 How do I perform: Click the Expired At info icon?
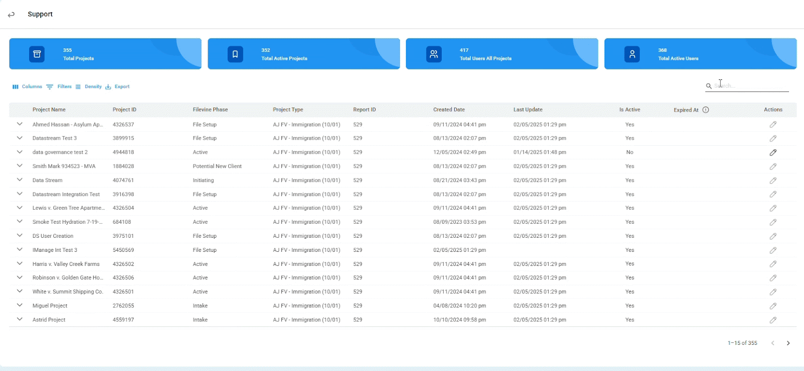(x=706, y=110)
